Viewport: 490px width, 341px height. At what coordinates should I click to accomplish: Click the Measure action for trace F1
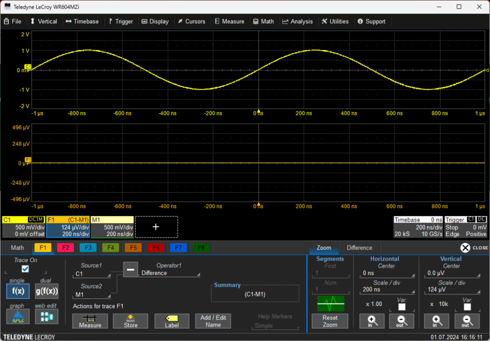coord(90,321)
